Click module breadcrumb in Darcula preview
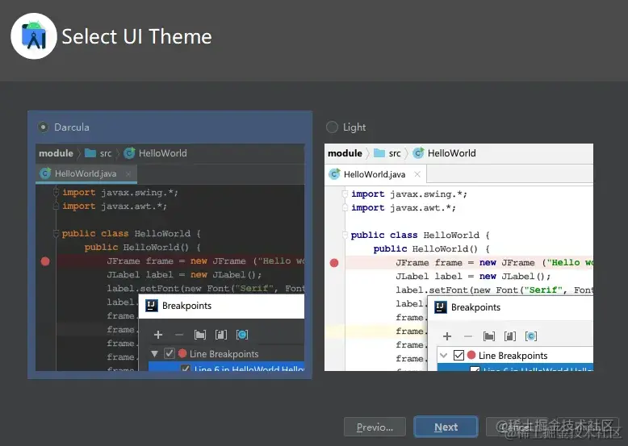Image resolution: width=628 pixels, height=446 pixels. (56, 153)
